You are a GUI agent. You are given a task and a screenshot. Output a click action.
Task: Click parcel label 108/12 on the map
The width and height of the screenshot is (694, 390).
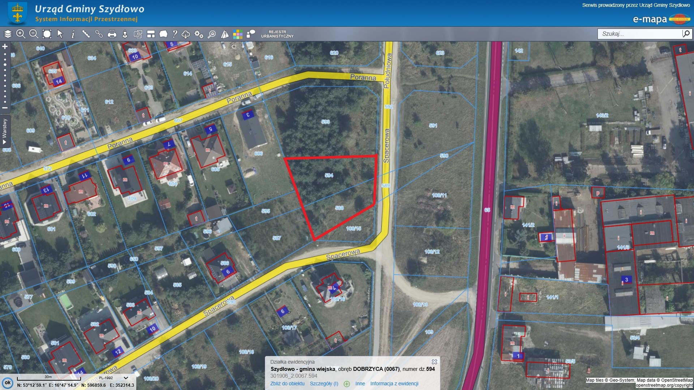point(432,251)
